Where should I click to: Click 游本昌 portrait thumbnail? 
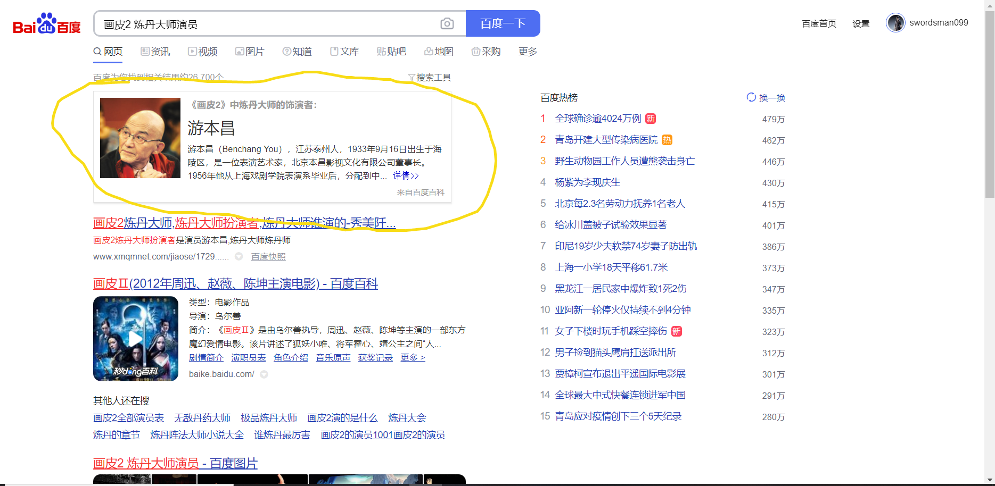click(x=141, y=138)
